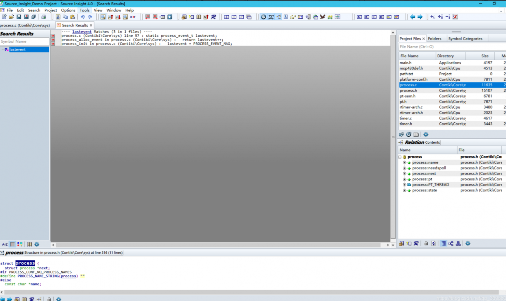Switch to the Folders panel tab
Image resolution: width=506 pixels, height=301 pixels.
click(x=435, y=38)
